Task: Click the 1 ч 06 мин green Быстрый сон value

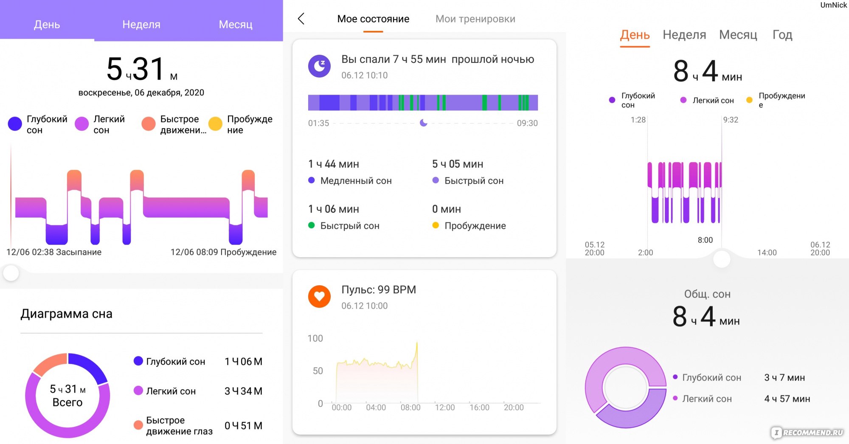Action: (x=334, y=209)
